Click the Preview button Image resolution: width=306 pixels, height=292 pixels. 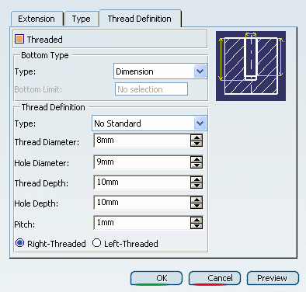[273, 278]
